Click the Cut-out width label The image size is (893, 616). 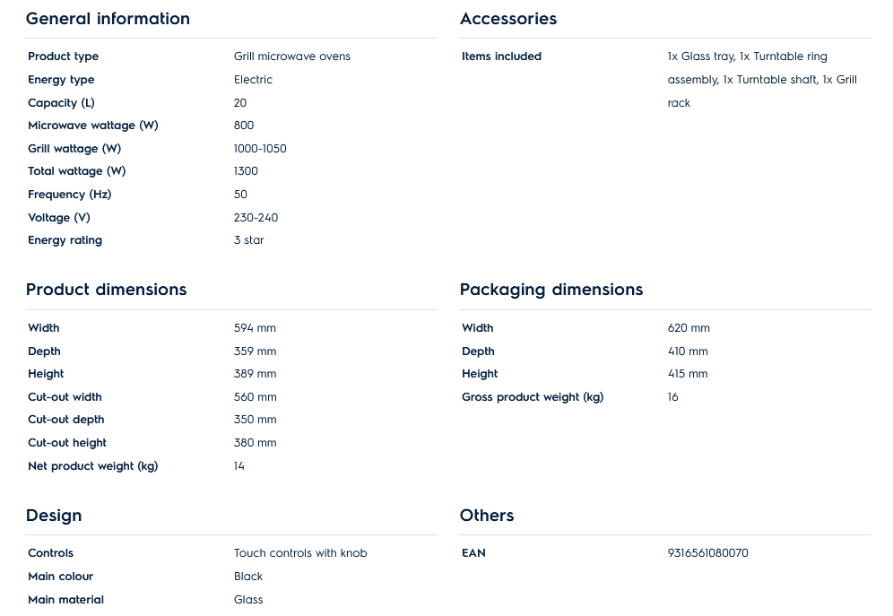click(x=65, y=397)
